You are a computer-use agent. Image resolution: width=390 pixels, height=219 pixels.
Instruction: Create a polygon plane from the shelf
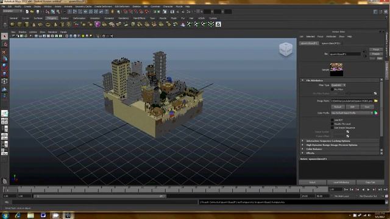[x=41, y=24]
